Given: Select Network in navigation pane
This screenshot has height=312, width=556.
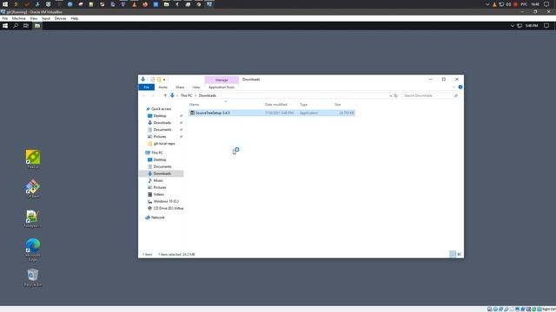Looking at the screenshot, I should pyautogui.click(x=158, y=218).
